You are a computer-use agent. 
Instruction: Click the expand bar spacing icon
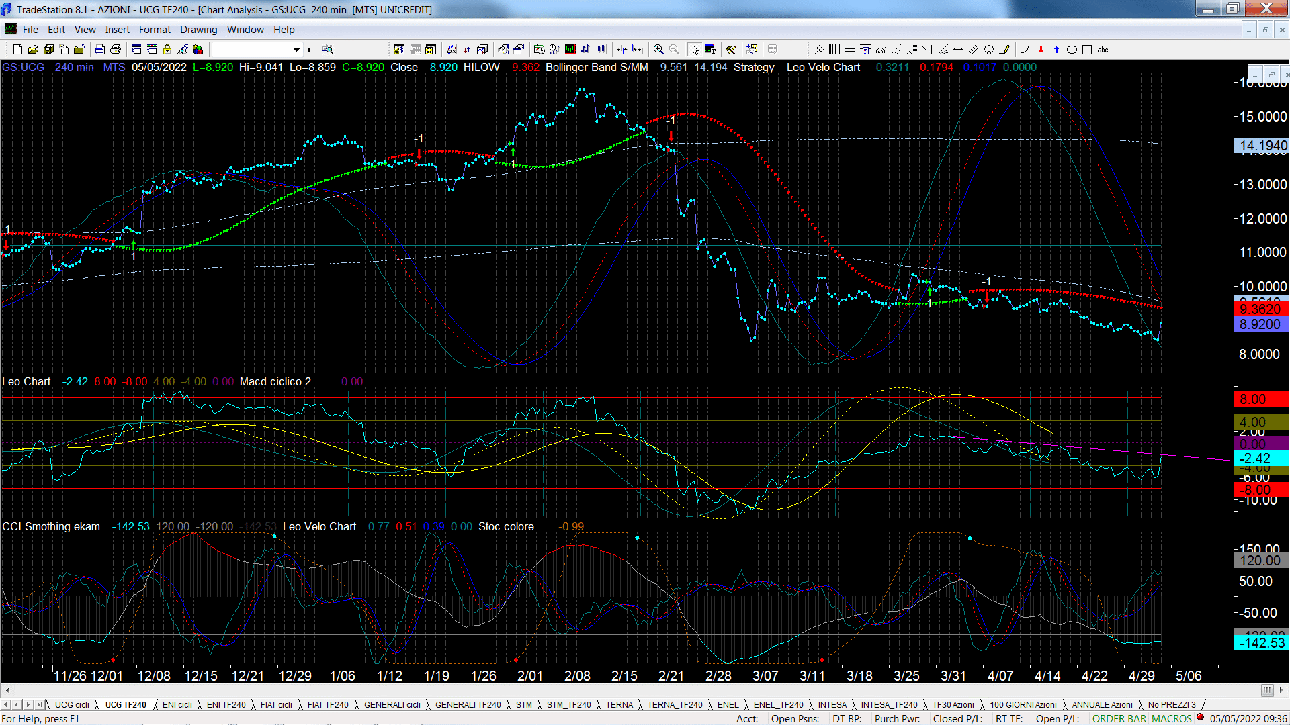pyautogui.click(x=638, y=50)
